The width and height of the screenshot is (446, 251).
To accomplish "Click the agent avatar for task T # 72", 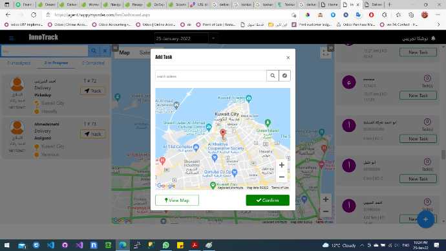I will (17, 84).
